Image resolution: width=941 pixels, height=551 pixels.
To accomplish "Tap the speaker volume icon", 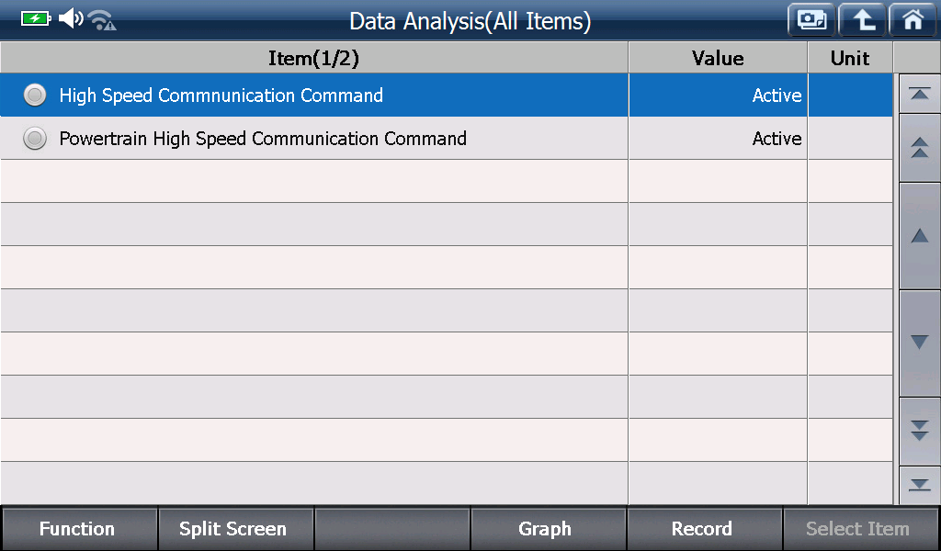I will tap(71, 18).
